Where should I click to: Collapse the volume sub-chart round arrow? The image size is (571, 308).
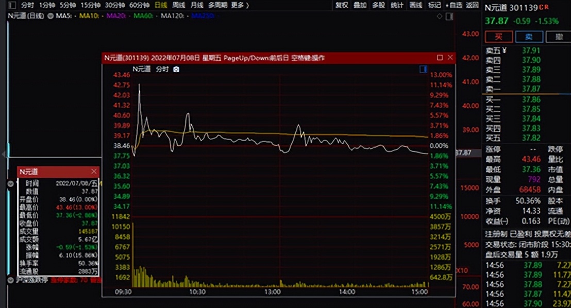coord(10,183)
